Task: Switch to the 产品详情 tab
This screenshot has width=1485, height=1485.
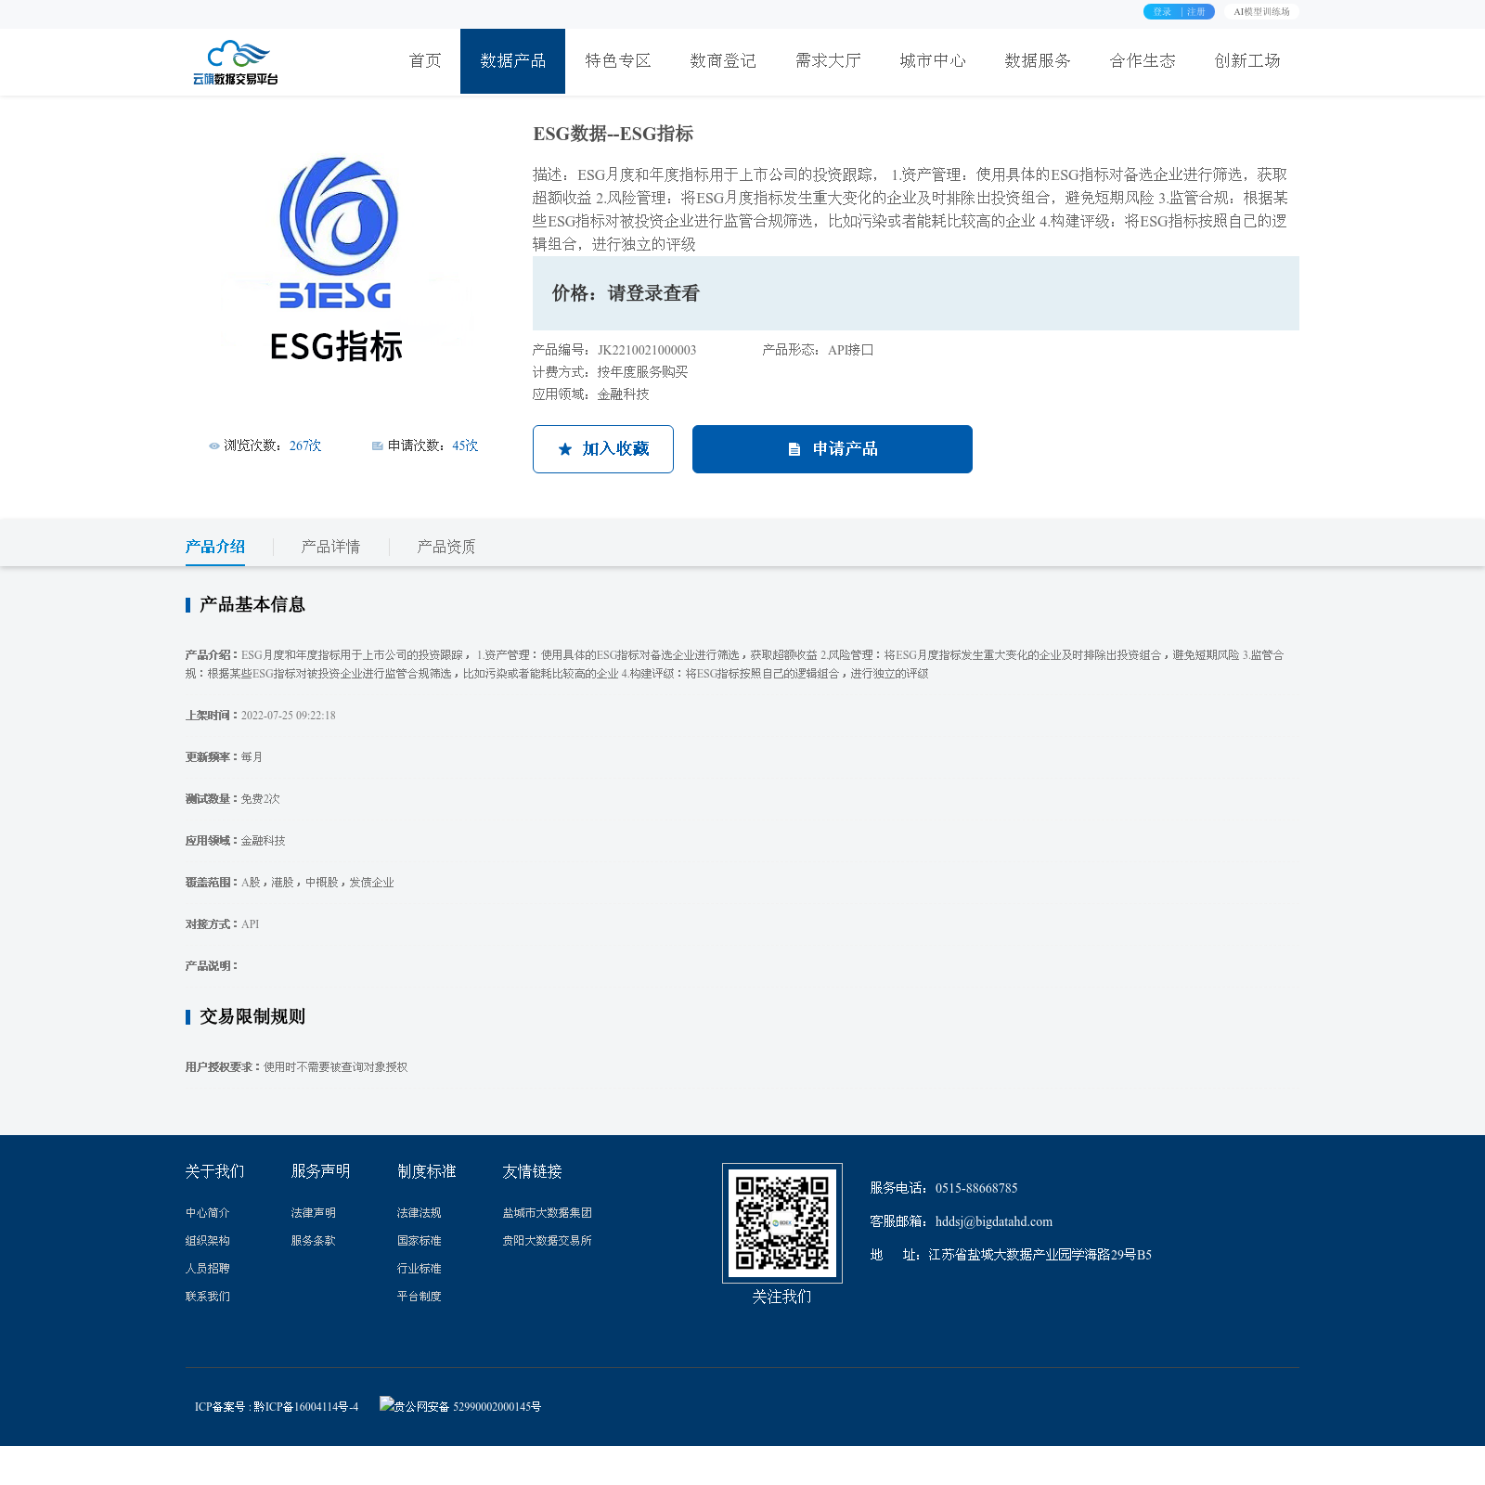Action: (330, 547)
